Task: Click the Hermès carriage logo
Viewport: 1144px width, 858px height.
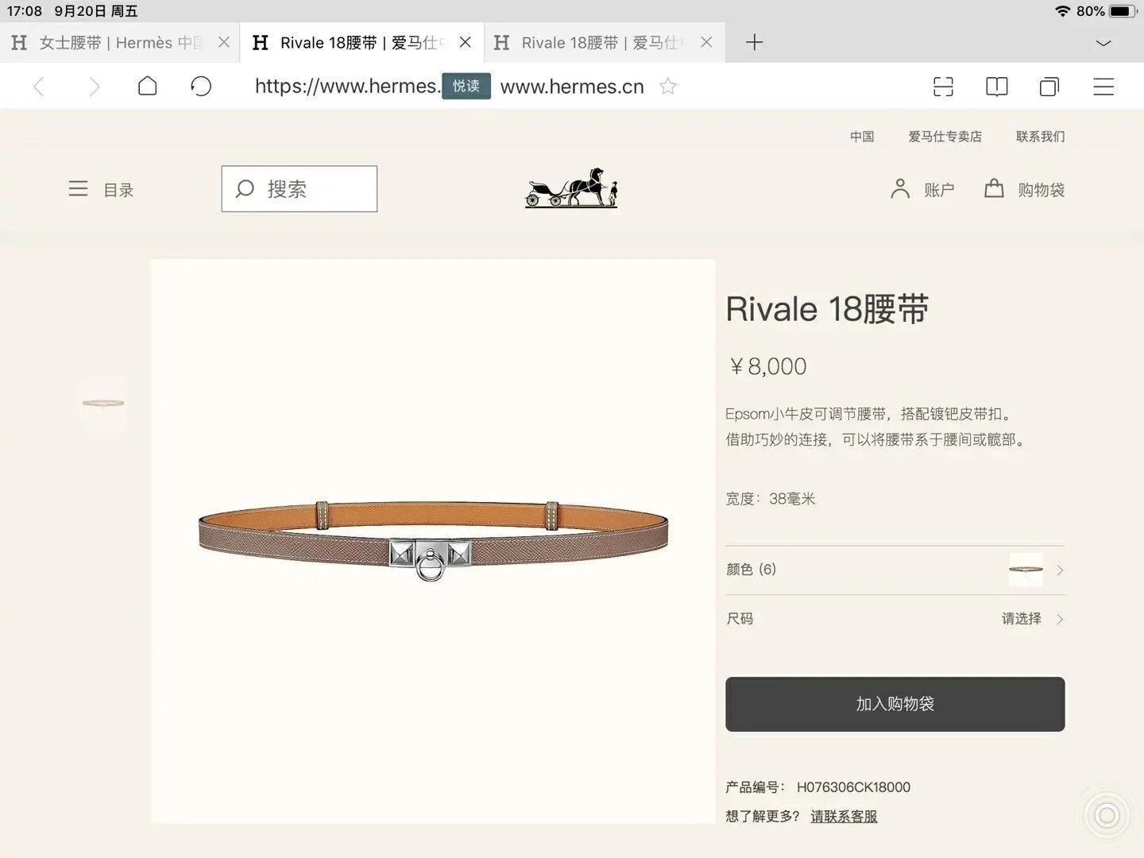Action: (571, 188)
